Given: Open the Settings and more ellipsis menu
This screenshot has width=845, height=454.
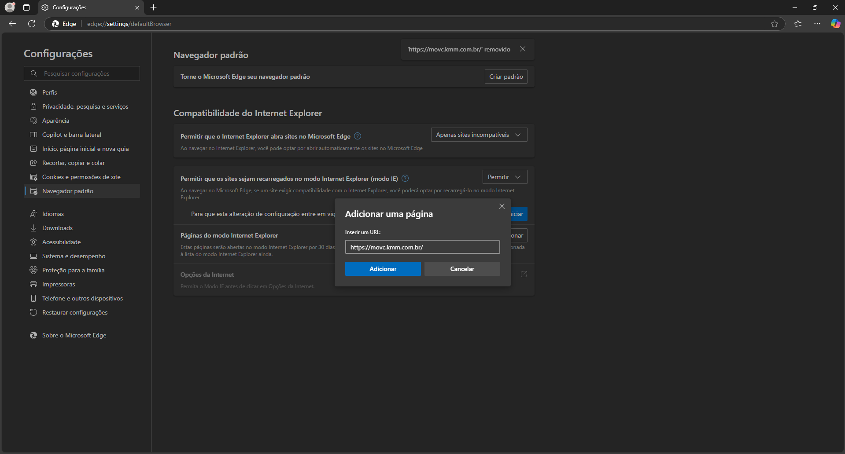Looking at the screenshot, I should pos(817,24).
